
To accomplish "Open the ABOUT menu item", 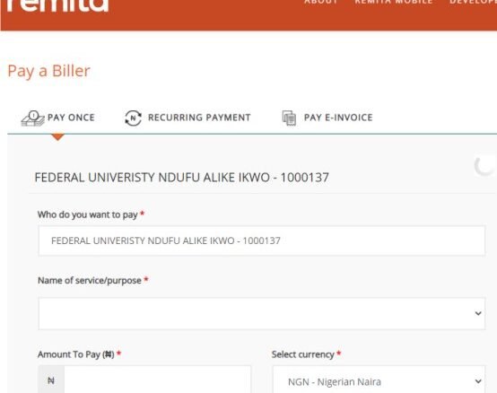I will point(321,2).
